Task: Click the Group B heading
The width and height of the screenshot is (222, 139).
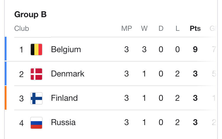Action: click(30, 15)
